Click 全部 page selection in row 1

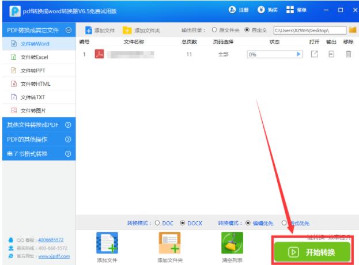(x=223, y=55)
